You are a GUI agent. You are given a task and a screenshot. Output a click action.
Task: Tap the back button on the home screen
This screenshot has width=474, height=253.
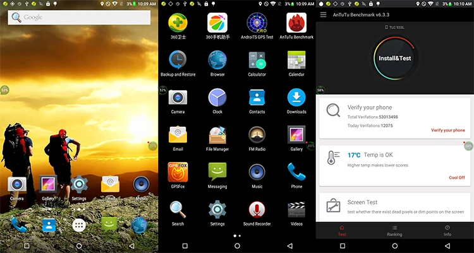click(x=131, y=246)
